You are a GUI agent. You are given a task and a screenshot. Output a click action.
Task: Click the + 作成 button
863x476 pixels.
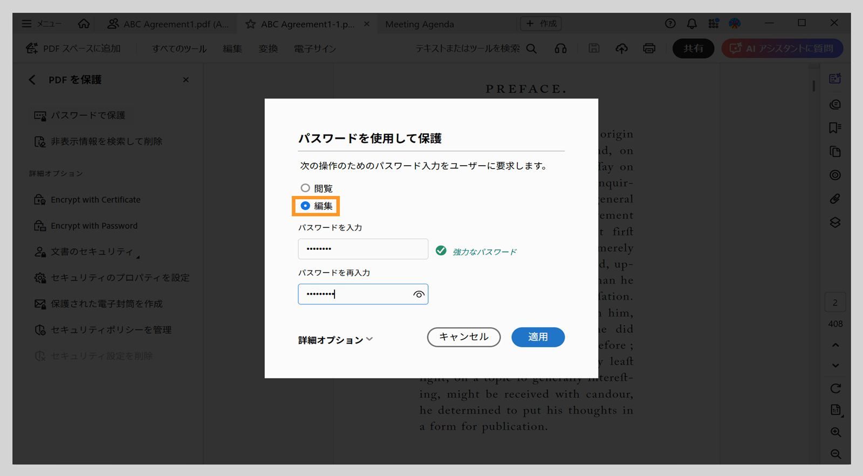[x=541, y=24]
